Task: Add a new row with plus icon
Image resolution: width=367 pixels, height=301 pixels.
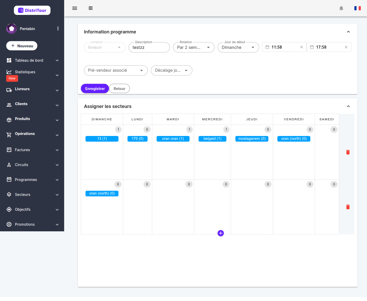Action: click(x=221, y=233)
